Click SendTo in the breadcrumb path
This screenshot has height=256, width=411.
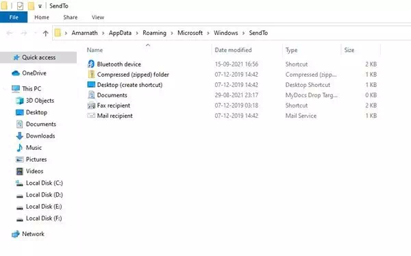(x=258, y=33)
